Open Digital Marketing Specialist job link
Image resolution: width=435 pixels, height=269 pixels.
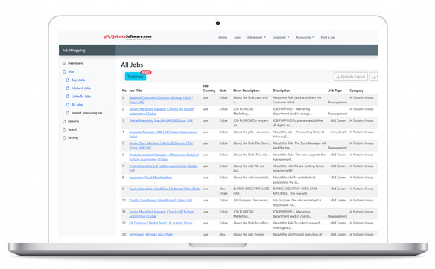coord(161,120)
